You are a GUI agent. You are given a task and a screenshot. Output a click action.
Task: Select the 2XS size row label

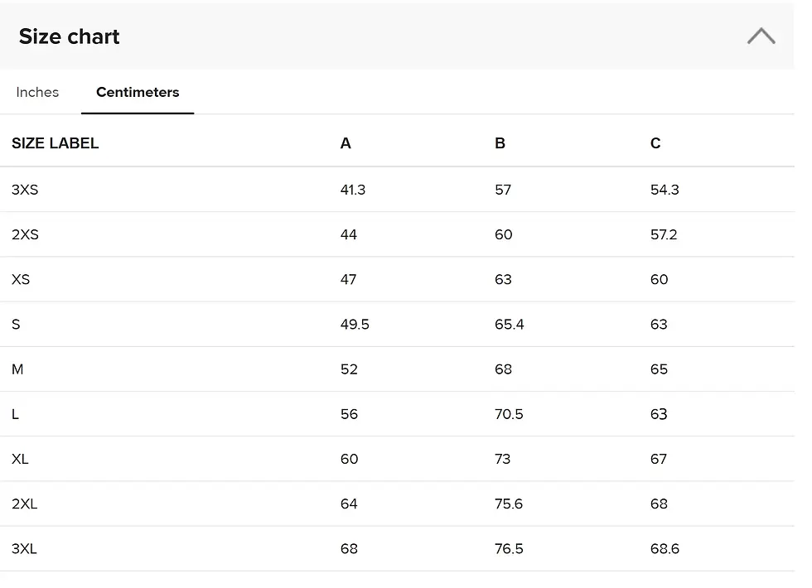tap(25, 234)
